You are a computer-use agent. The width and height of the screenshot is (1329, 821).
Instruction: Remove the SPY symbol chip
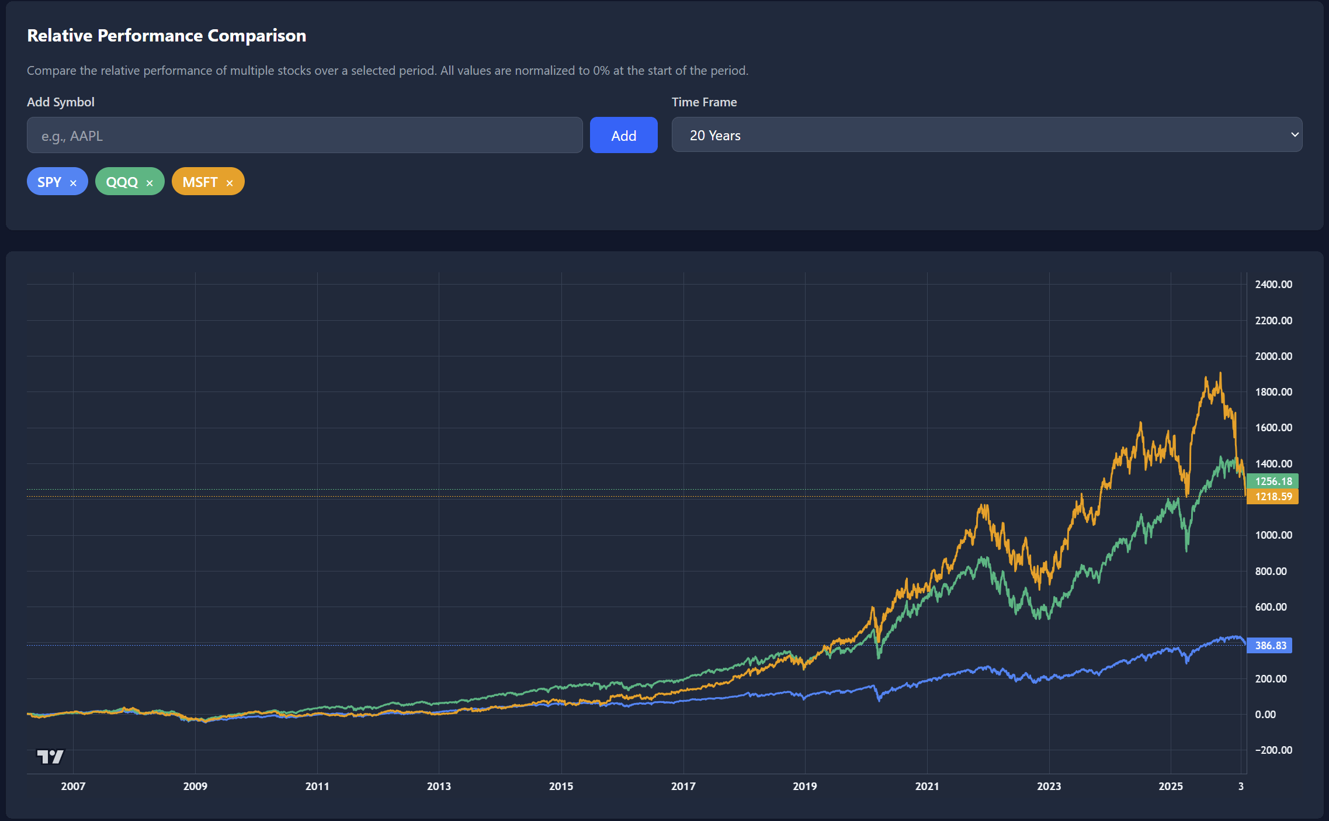[73, 183]
